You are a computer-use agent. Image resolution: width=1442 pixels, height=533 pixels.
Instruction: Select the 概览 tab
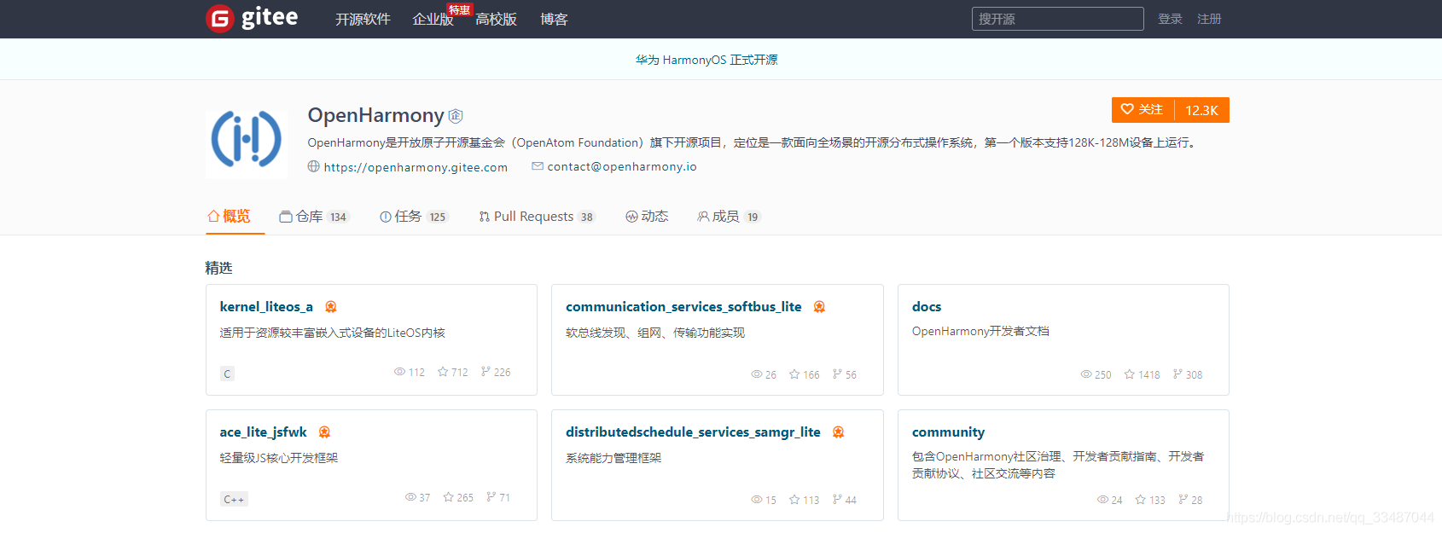(x=229, y=217)
